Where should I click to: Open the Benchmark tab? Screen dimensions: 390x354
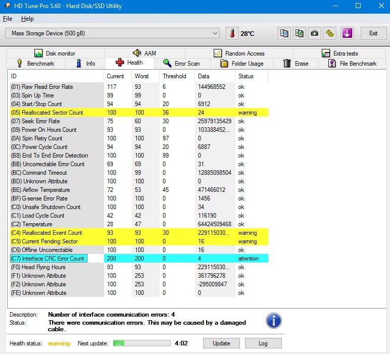pyautogui.click(x=35, y=64)
